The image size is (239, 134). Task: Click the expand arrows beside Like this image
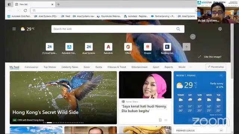point(199,57)
